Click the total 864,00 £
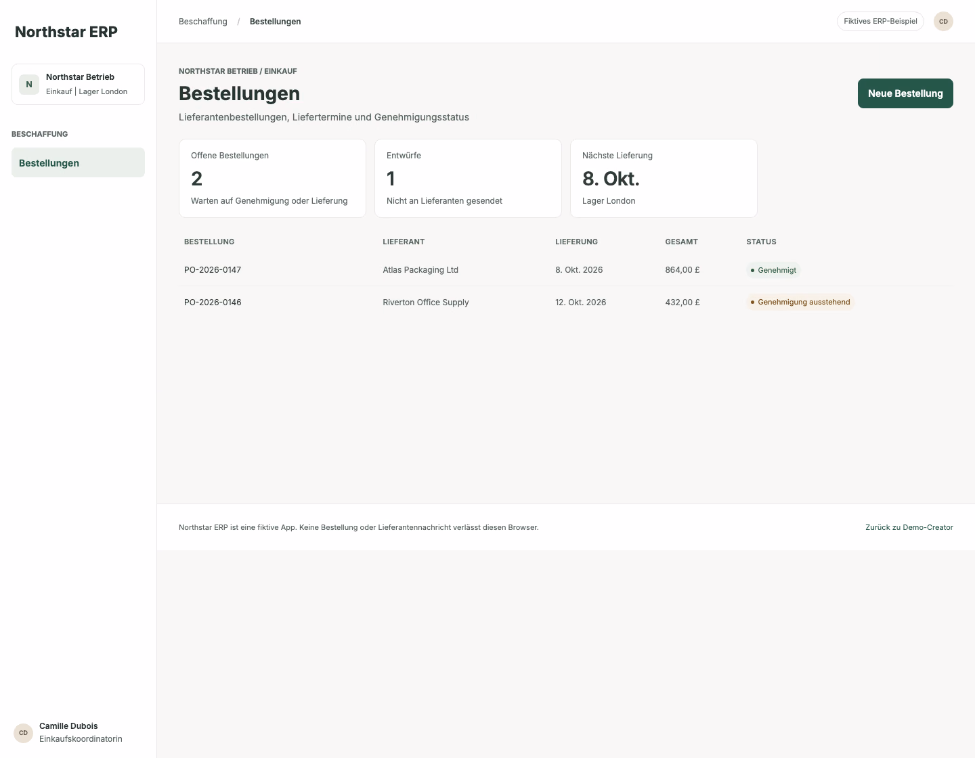 click(x=682, y=270)
